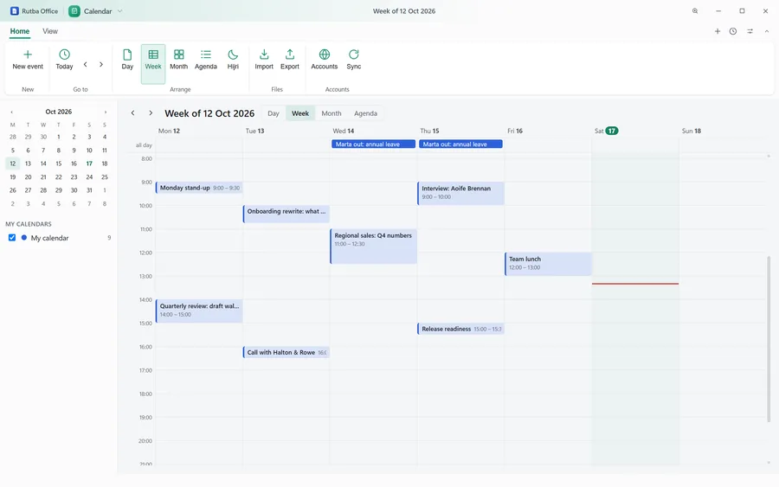The width and height of the screenshot is (779, 487).
Task: Click the Week of 12 Oct 2026 heading
Action: tap(209, 113)
